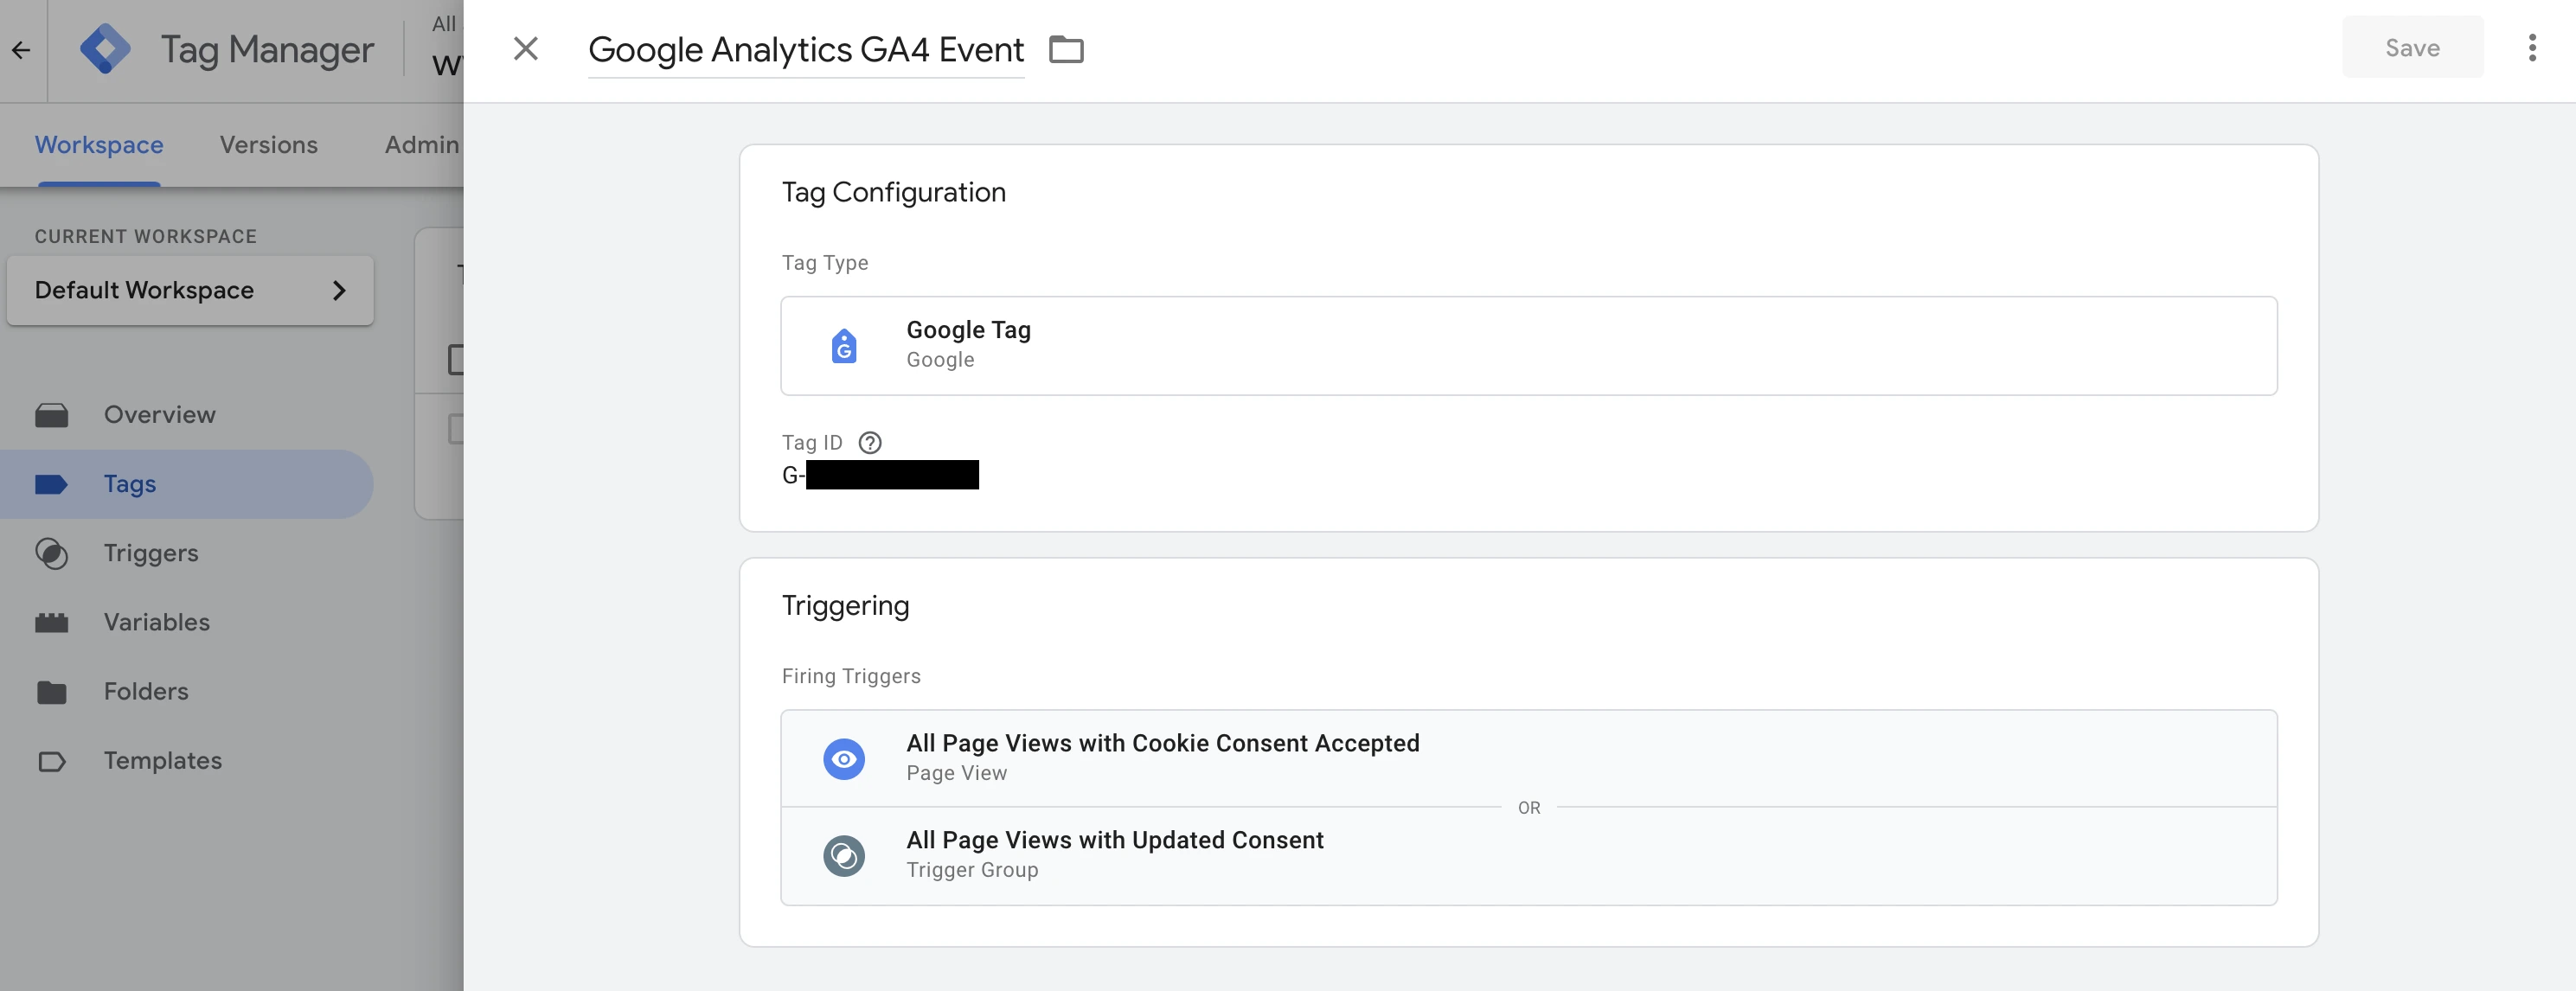Click the Trigger Group circular icon

[x=844, y=856]
